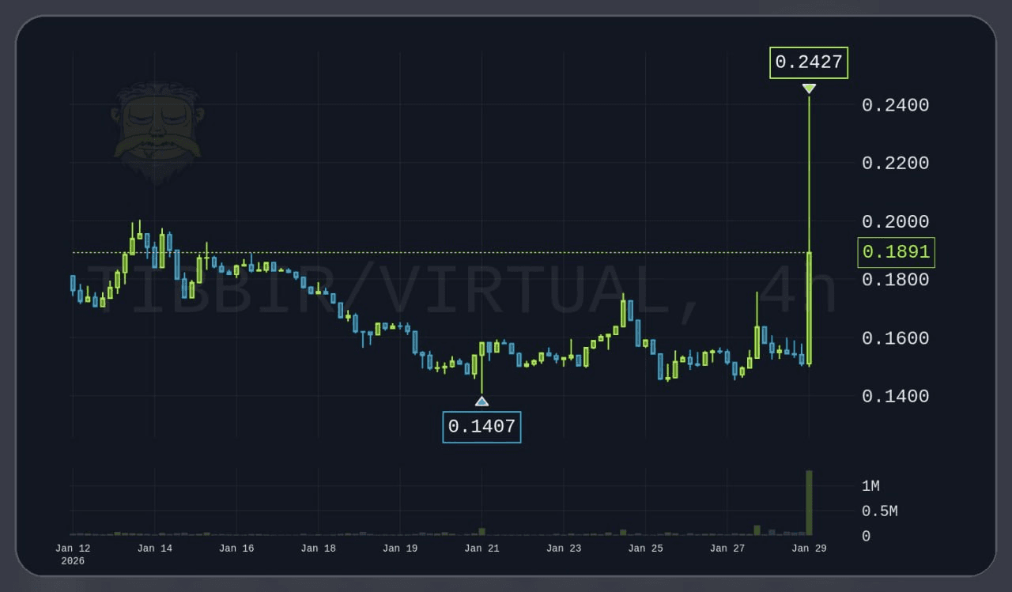Click the 0.2400 price axis label
The height and width of the screenshot is (592, 1012).
tap(895, 105)
